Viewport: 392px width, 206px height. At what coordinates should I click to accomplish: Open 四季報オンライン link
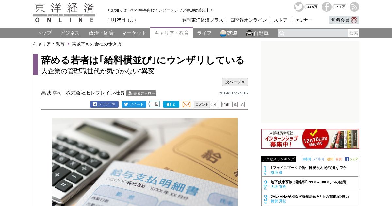coord(249,20)
